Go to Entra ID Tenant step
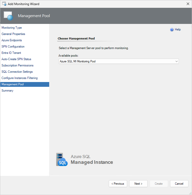The width and height of the screenshot is (192, 195). (11, 53)
